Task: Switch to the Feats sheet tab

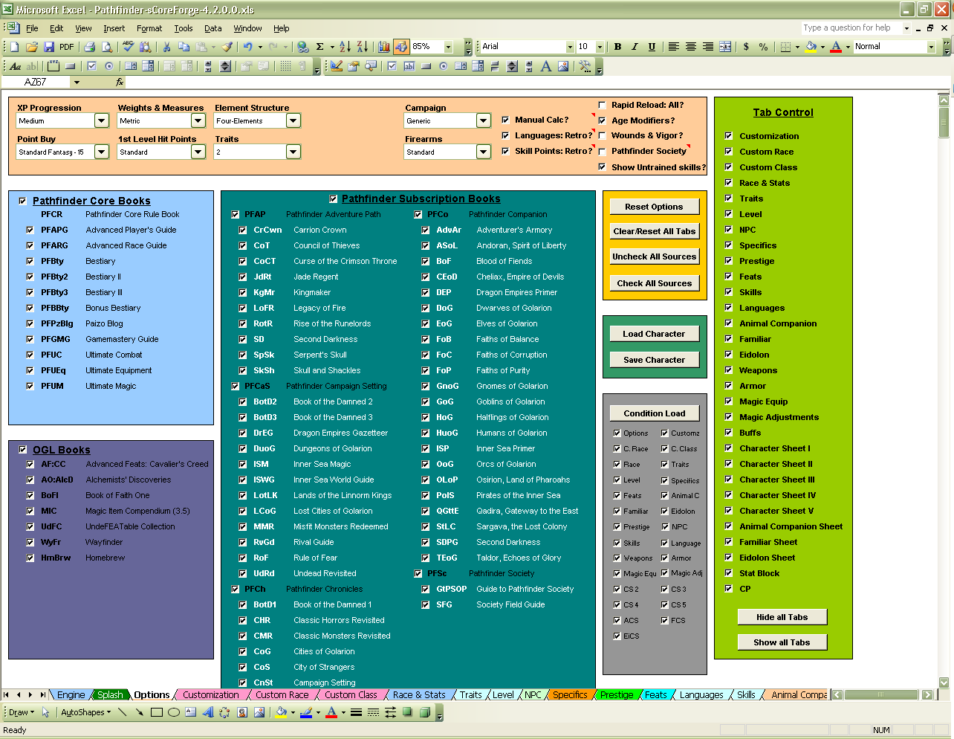Action: (x=655, y=695)
